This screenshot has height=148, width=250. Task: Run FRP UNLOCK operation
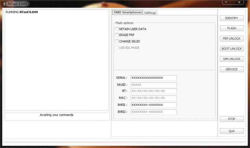click(232, 38)
